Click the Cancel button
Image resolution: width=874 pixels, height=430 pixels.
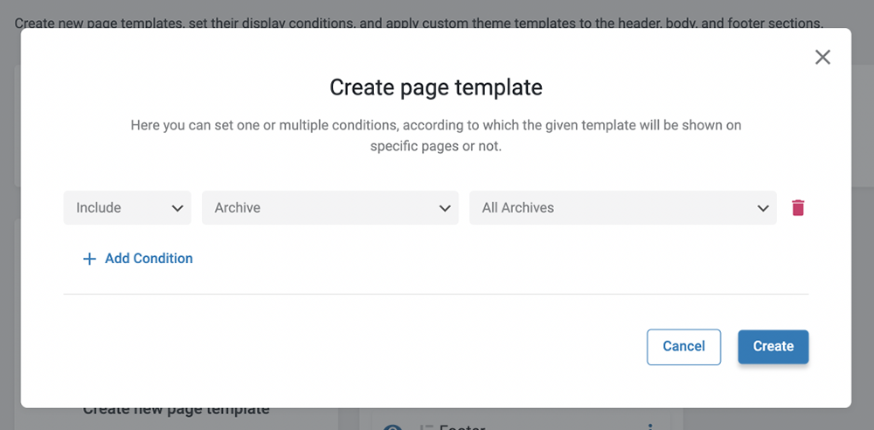tap(684, 347)
